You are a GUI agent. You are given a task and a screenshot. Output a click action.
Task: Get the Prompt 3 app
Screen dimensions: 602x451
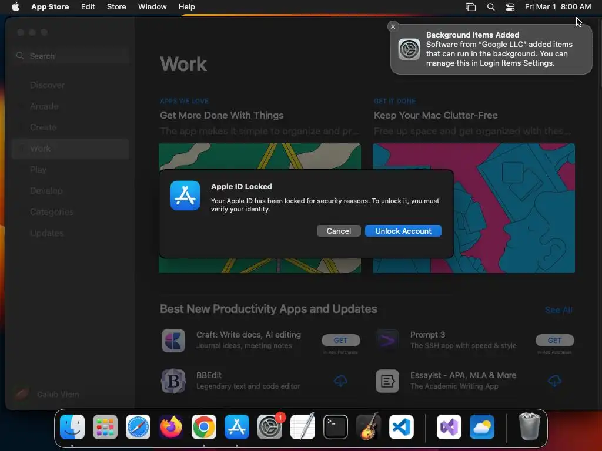[554, 340]
